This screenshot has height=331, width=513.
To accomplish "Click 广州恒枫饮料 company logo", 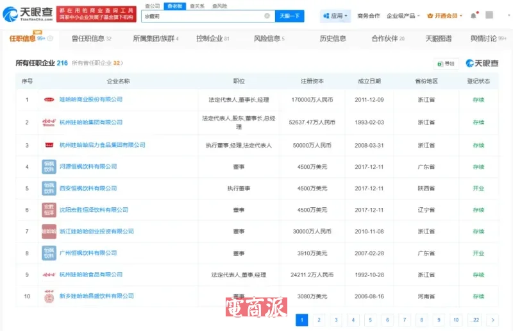I will tap(49, 253).
